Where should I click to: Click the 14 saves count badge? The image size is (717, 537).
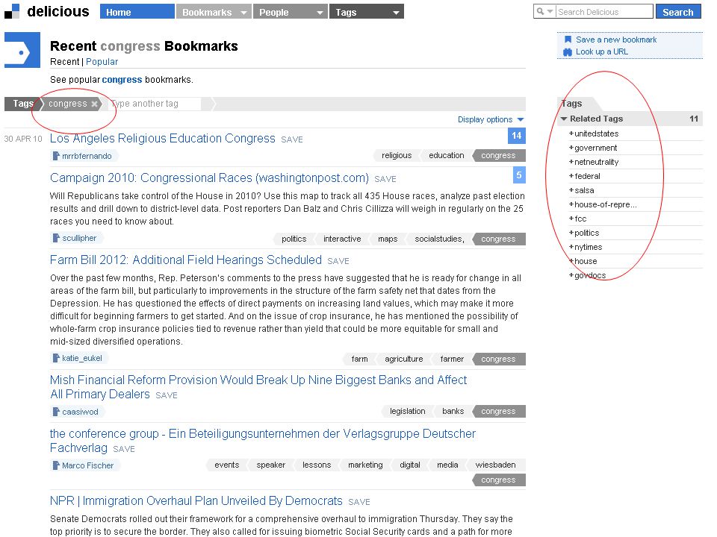(517, 136)
